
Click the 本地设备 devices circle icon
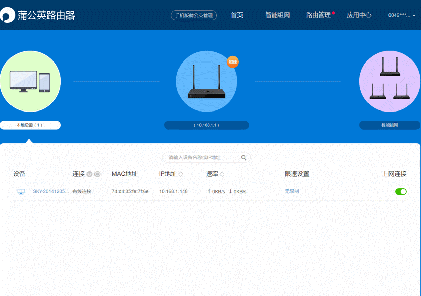tap(30, 81)
